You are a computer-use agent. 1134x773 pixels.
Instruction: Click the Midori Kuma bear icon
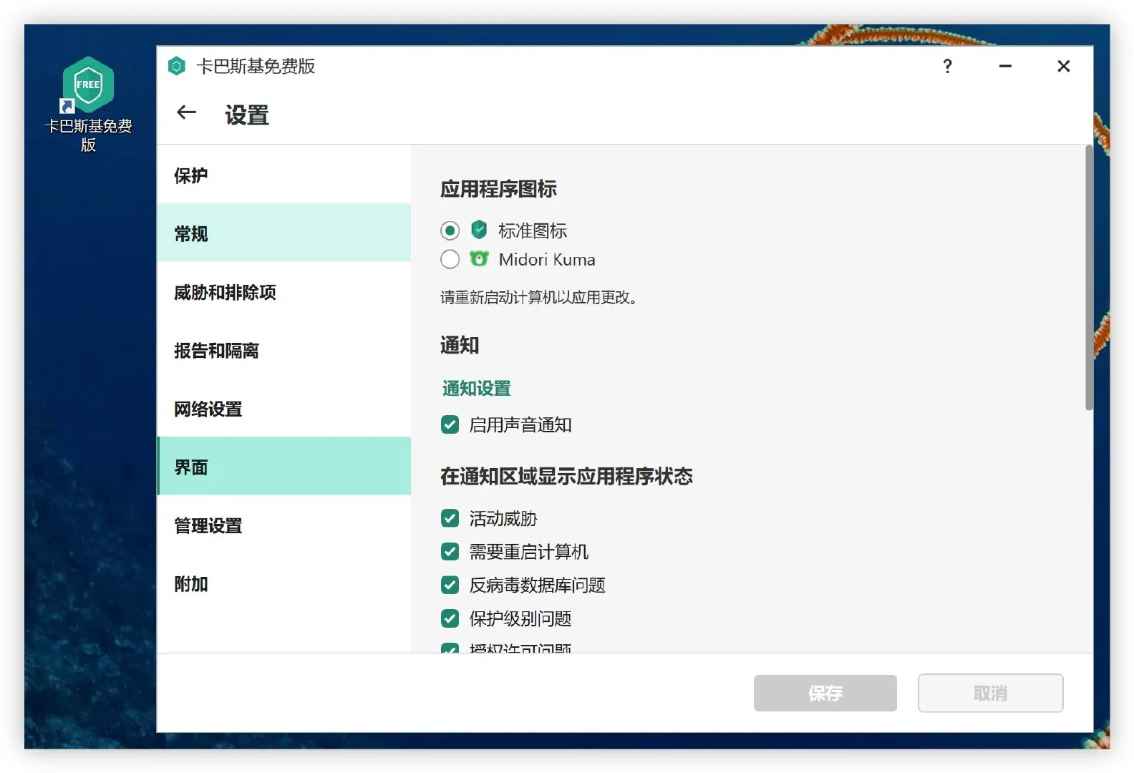click(x=479, y=259)
